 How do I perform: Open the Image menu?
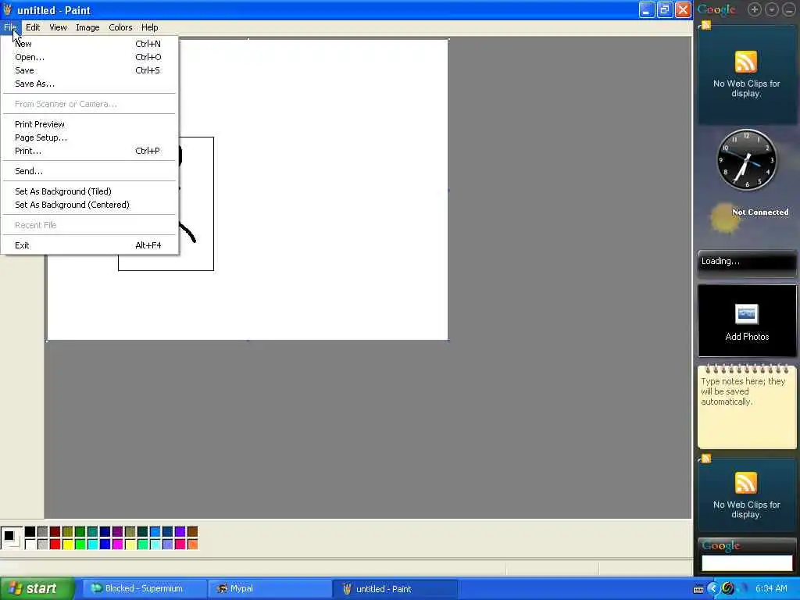coord(87,27)
